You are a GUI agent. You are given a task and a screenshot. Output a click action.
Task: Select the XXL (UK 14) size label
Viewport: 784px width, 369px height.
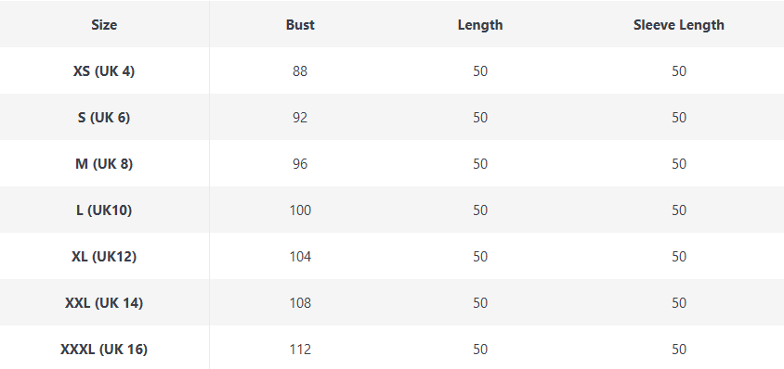[x=104, y=303]
